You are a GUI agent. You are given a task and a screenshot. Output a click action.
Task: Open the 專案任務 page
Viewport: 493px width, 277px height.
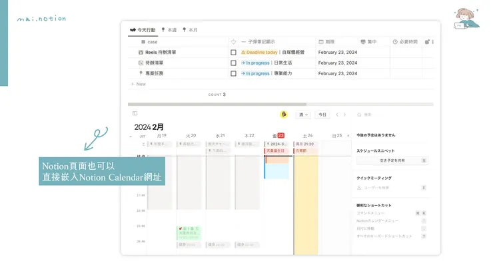click(154, 73)
